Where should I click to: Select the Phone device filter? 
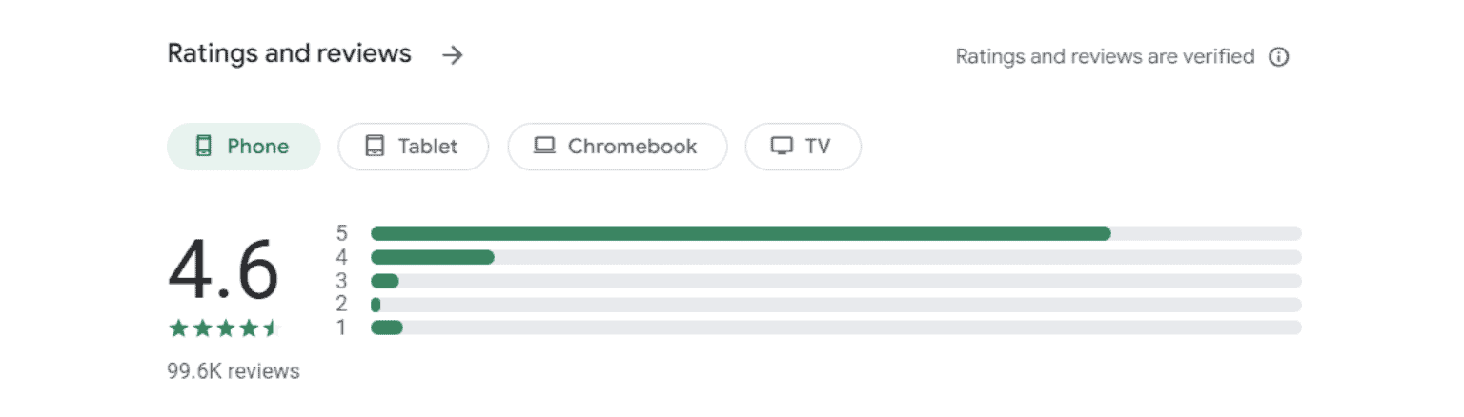[x=243, y=147]
